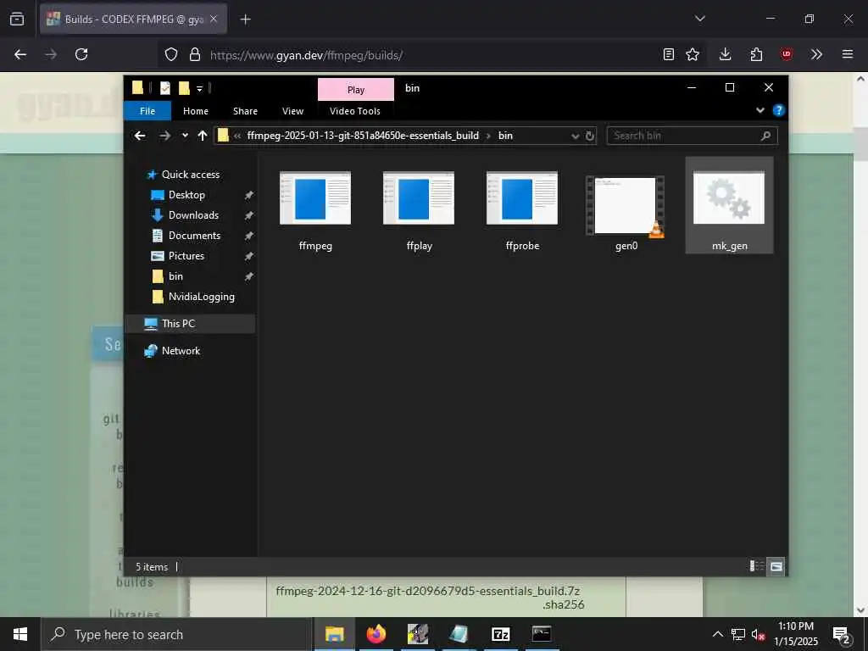Click the search magnifier icon in Explorer
This screenshot has height=651, width=868.
click(x=765, y=136)
